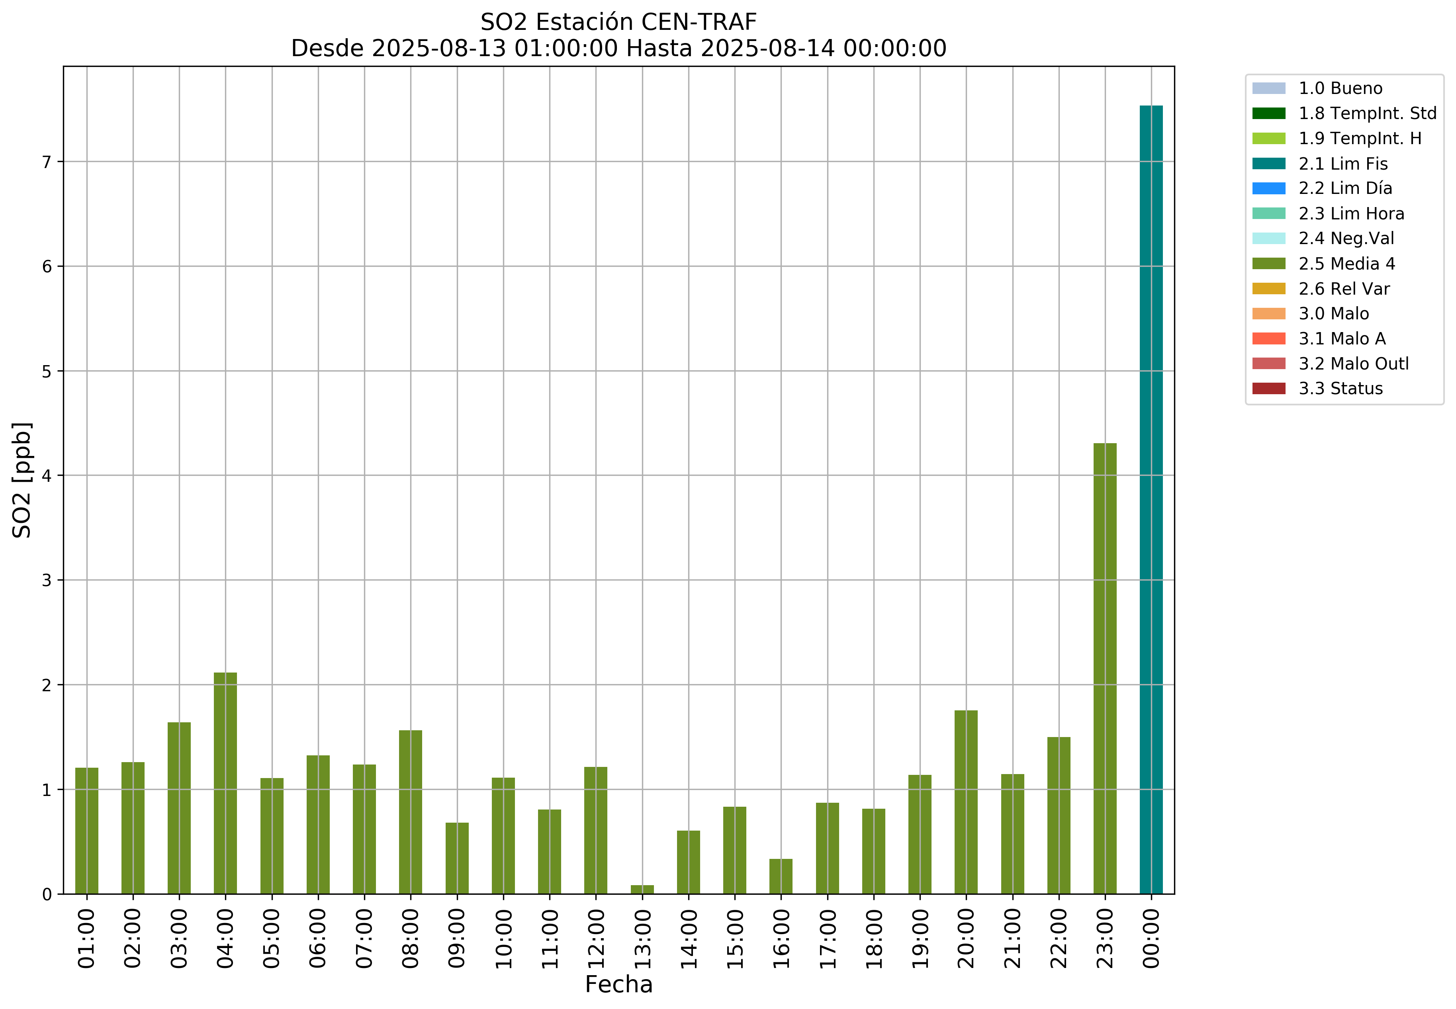The image size is (1456, 1009).
Task: Click the 2.2 Lim Día legend swatch
Action: point(1268,188)
